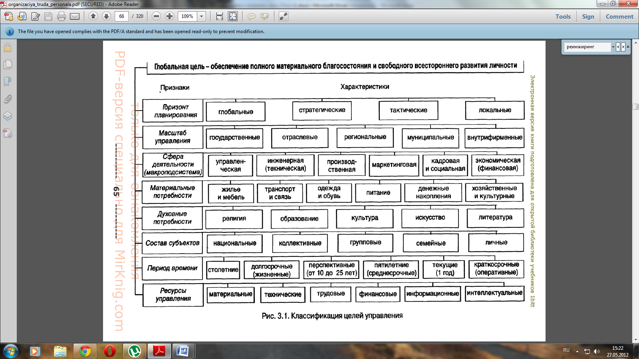Print the document with printer icon

[62, 16]
